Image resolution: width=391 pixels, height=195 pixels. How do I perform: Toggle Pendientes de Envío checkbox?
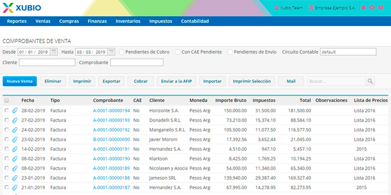(230, 52)
